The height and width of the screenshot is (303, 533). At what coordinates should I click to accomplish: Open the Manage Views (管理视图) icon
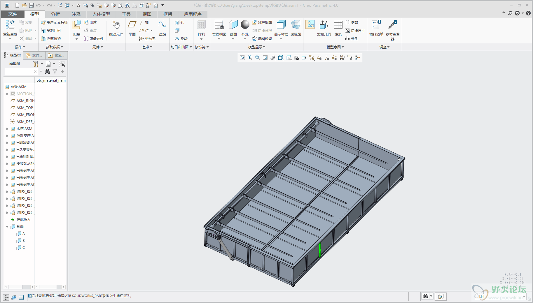pos(219,25)
